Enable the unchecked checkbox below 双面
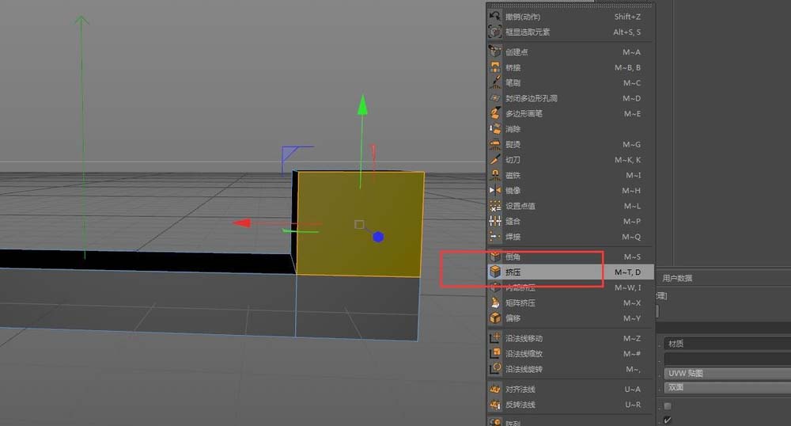The image size is (791, 426). pos(668,406)
